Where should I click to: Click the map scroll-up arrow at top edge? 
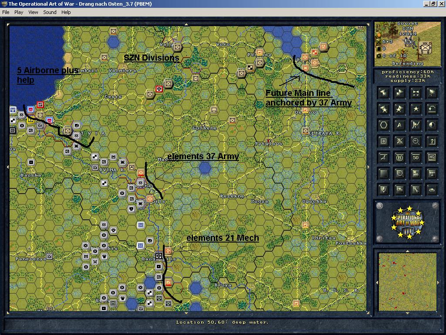click(186, 24)
